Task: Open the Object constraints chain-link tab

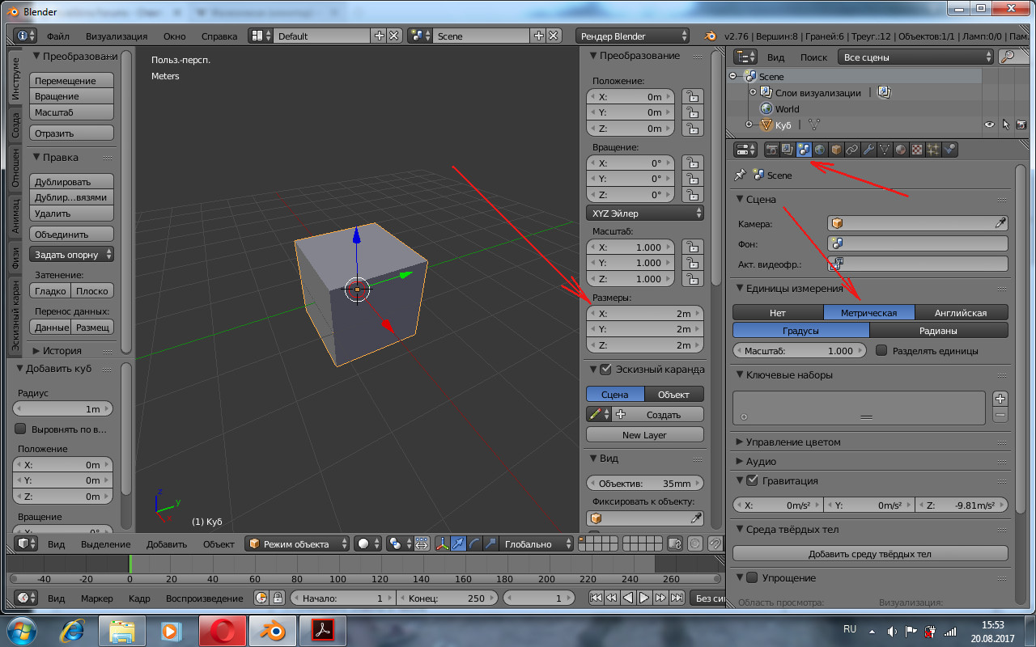Action: point(852,150)
